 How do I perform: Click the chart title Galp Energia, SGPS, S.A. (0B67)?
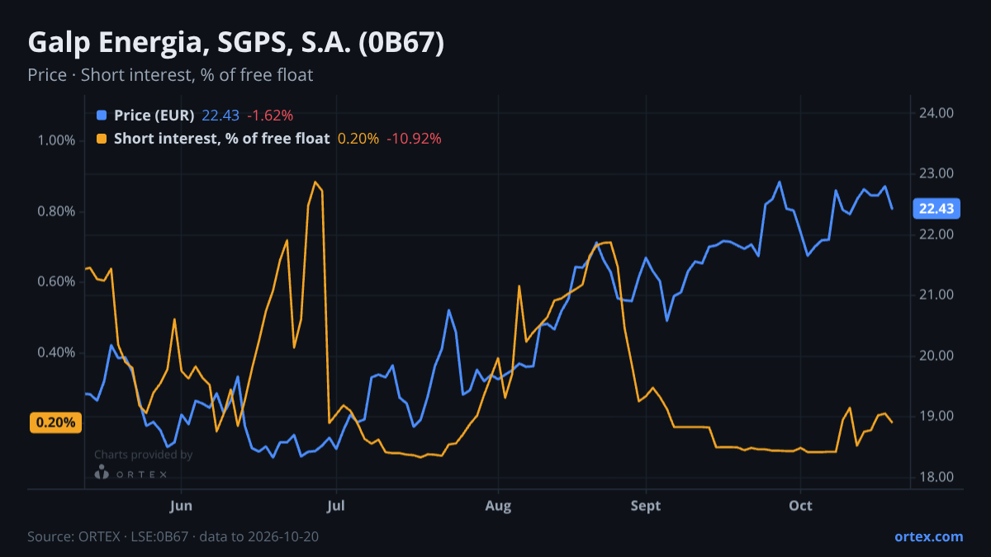pyautogui.click(x=236, y=43)
